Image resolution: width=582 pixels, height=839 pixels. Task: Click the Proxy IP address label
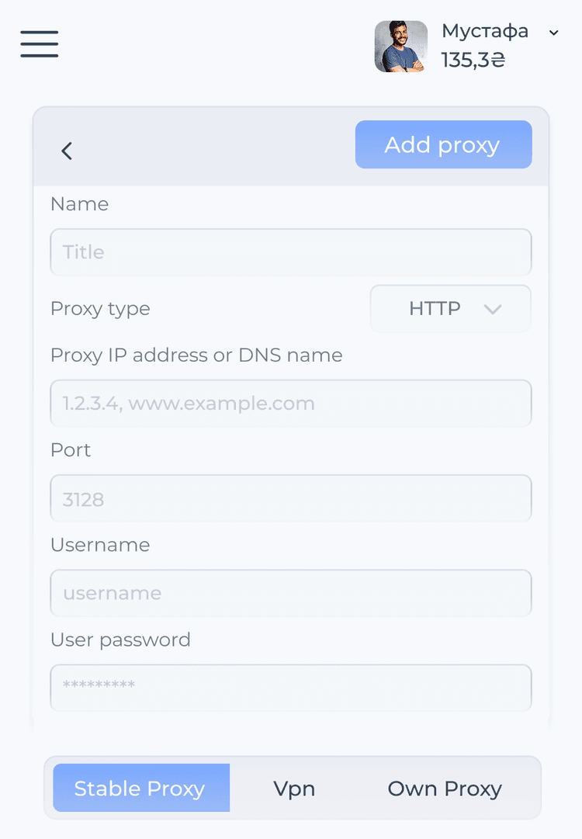click(196, 355)
